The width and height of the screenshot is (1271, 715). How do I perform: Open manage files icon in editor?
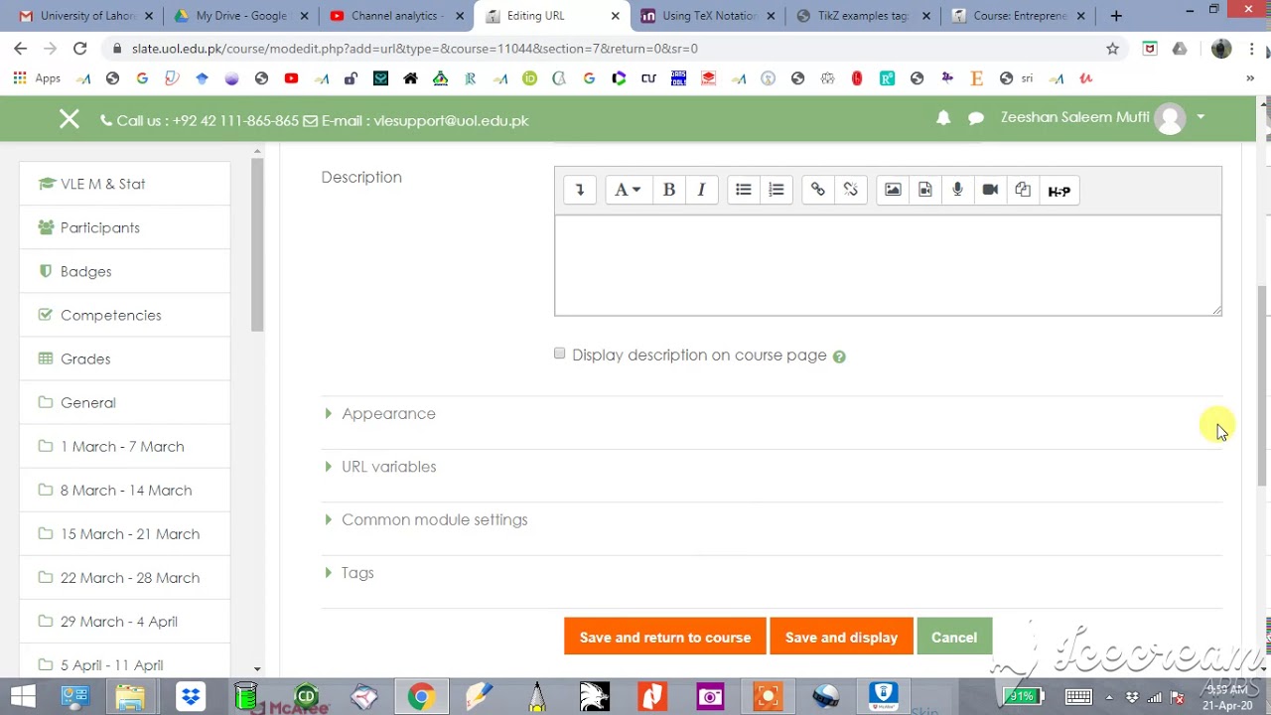1023,190
